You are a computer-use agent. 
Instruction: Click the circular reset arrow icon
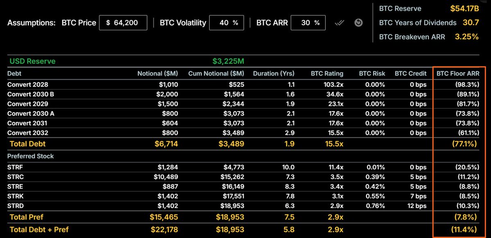tap(359, 23)
